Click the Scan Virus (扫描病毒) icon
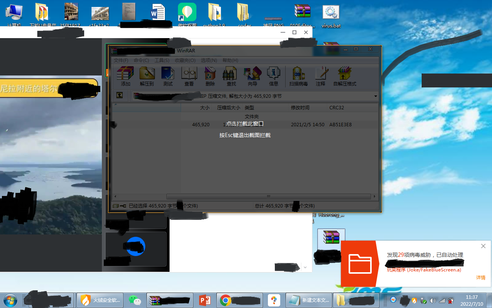 (298, 76)
